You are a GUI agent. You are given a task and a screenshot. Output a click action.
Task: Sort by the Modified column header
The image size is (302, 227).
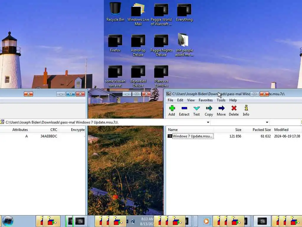point(287,130)
